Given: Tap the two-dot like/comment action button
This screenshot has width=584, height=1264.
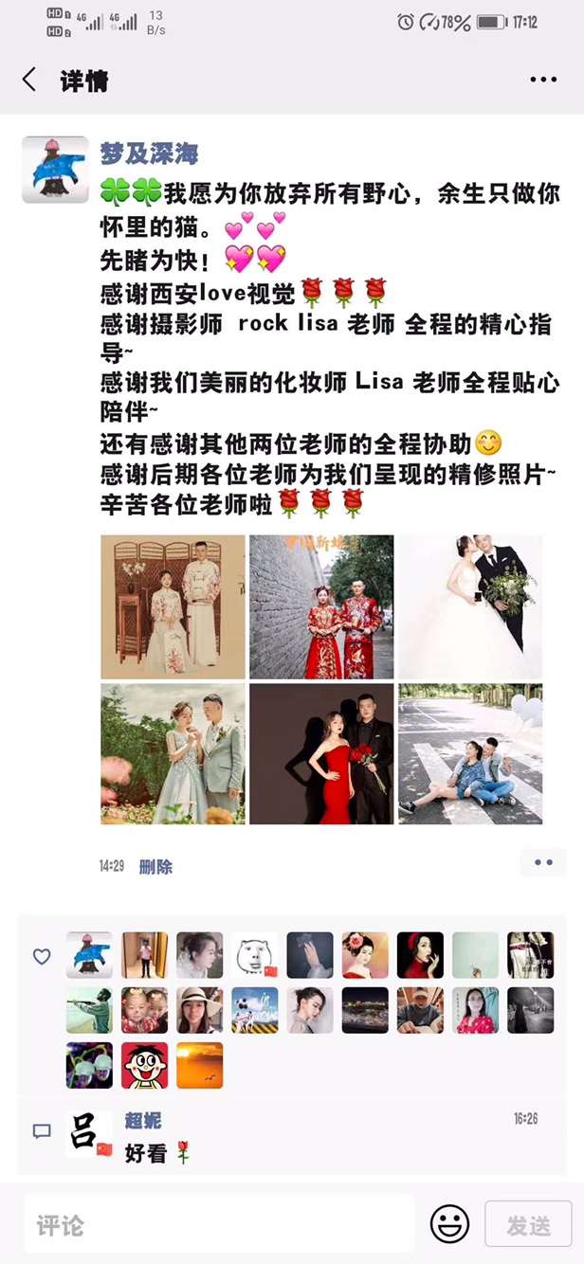Looking at the screenshot, I should click(x=543, y=862).
